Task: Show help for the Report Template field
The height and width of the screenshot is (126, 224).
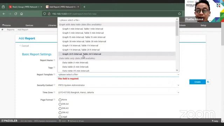Action: point(54,75)
